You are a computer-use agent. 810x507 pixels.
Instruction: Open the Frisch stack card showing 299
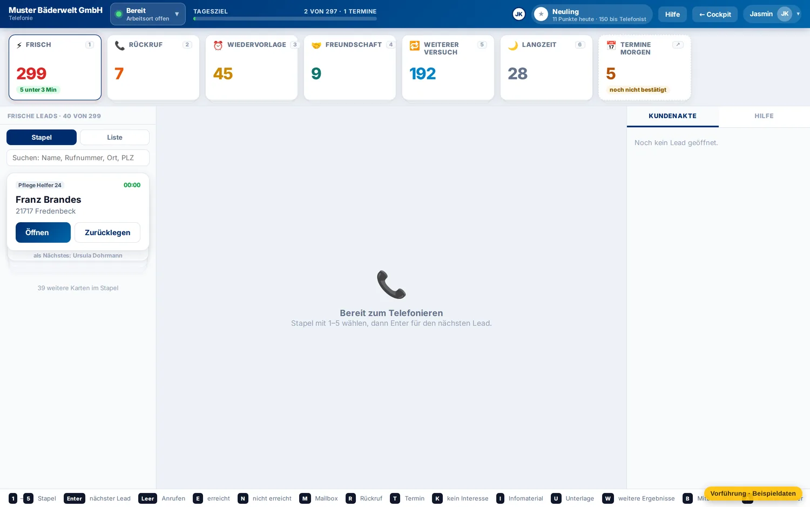tap(55, 67)
